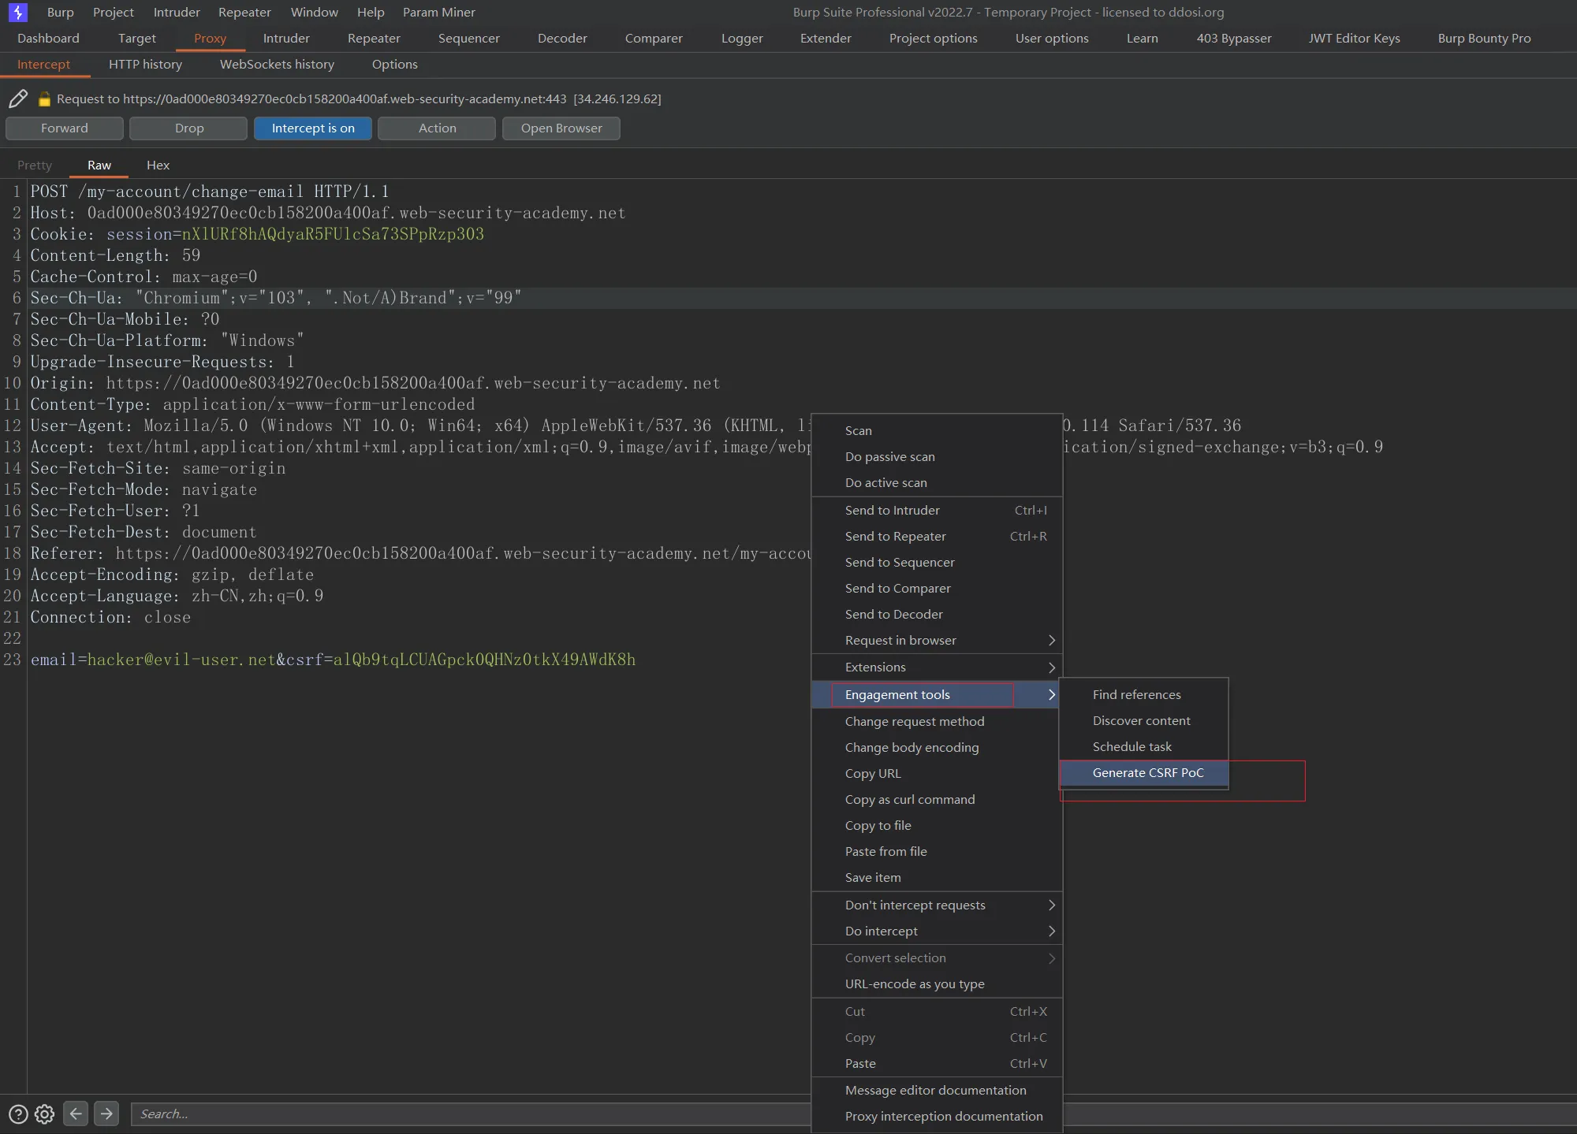Expand Engagement tools submenu arrow
This screenshot has width=1577, height=1134.
coord(1051,694)
